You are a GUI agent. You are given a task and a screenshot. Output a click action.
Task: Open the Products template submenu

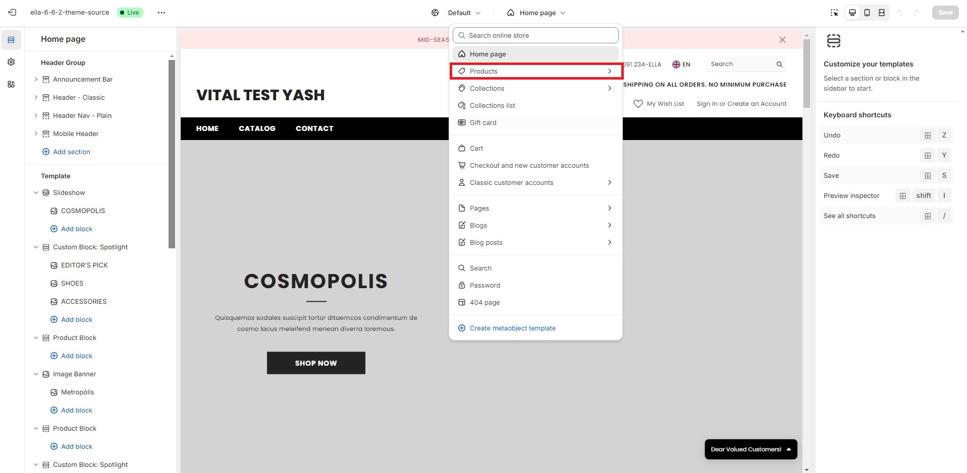click(536, 71)
